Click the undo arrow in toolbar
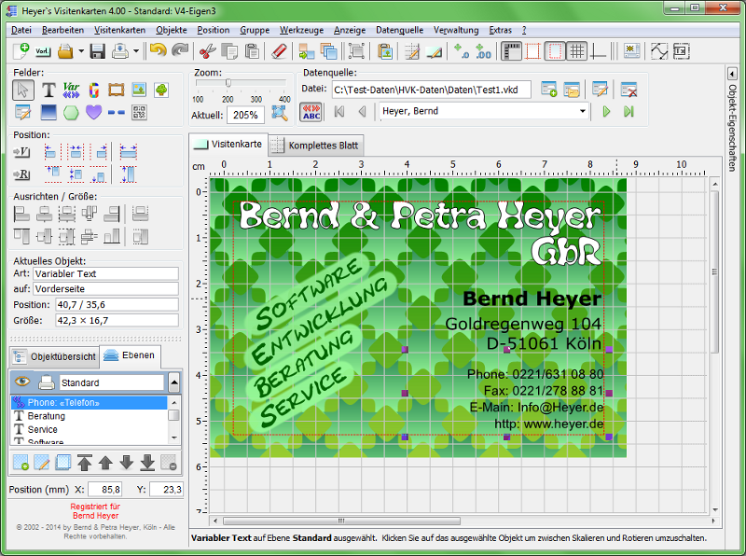Viewport: 746px width, 556px height. [158, 50]
